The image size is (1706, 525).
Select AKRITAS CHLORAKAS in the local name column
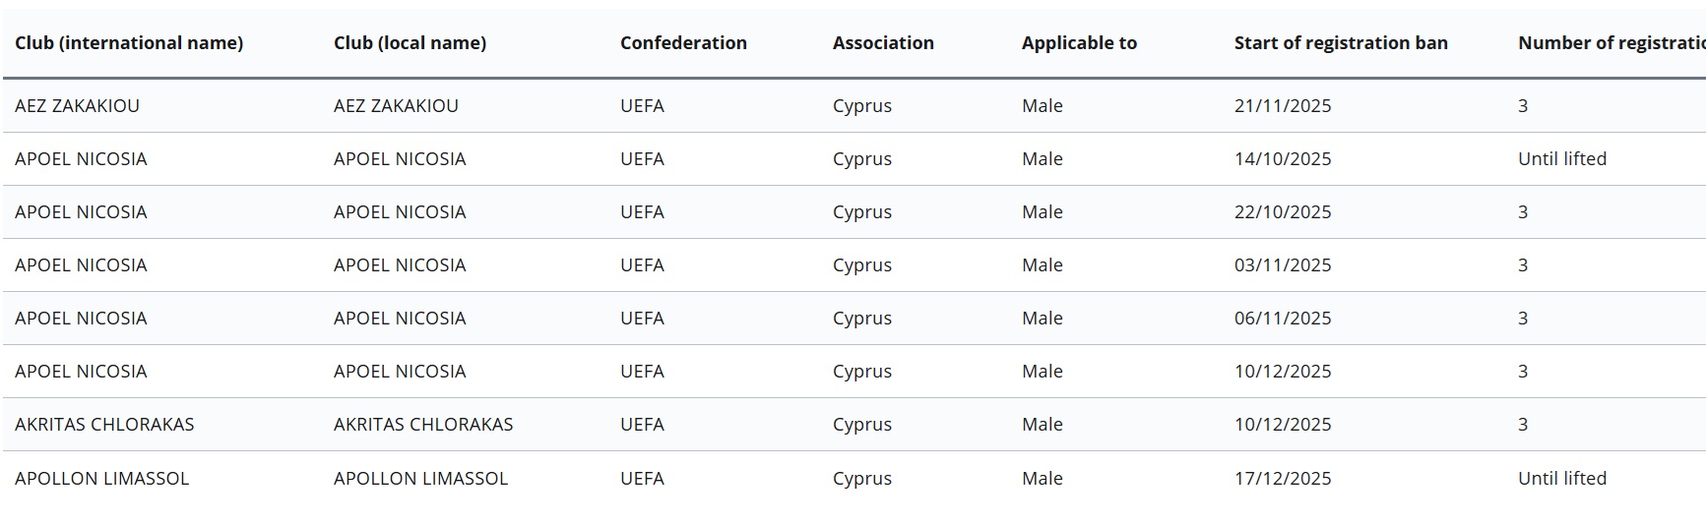423,425
